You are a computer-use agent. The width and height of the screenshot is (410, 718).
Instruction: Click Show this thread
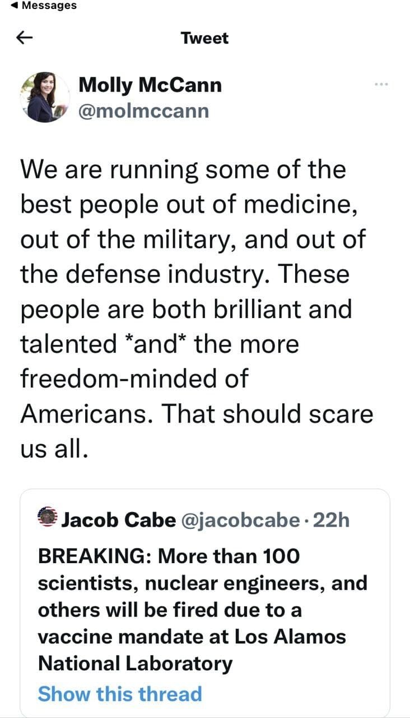point(119,693)
